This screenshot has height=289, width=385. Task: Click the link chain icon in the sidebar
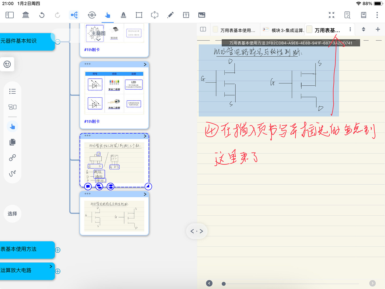tap(12, 158)
